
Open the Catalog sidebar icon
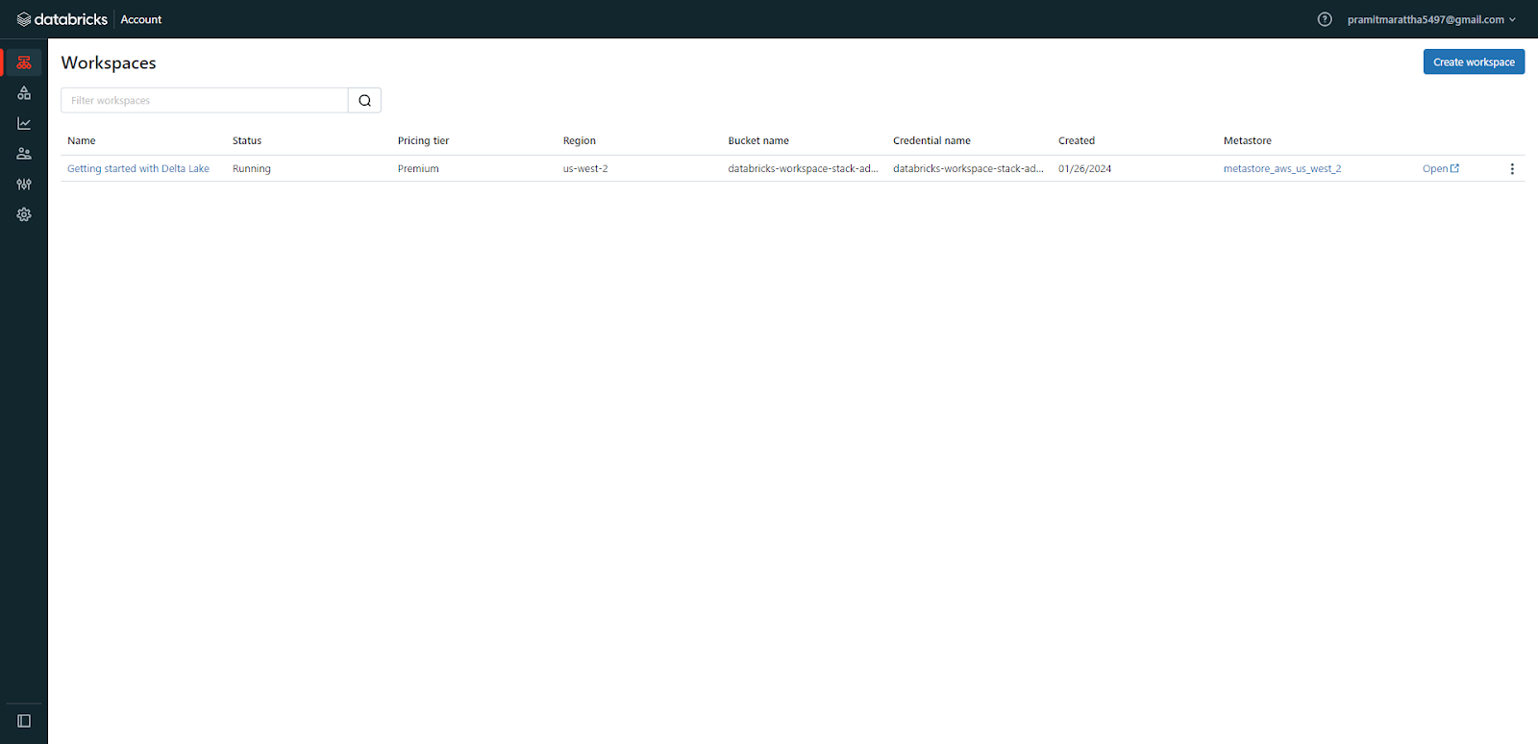[x=24, y=93]
